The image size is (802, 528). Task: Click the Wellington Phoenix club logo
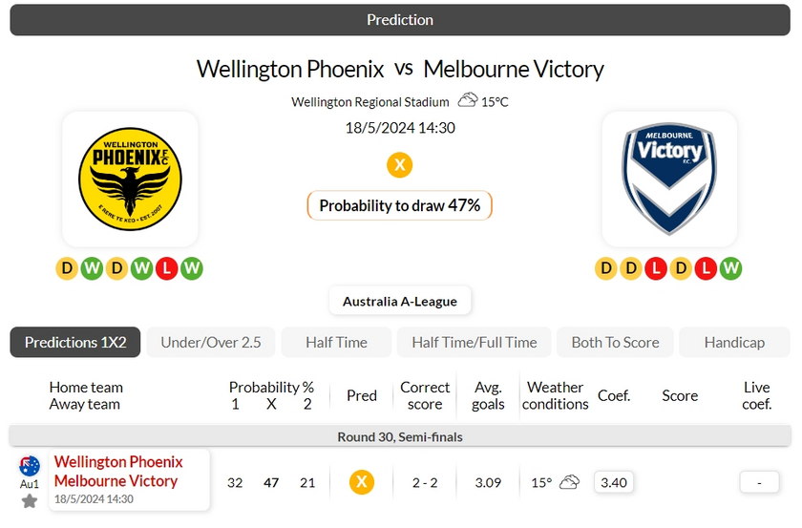tap(130, 179)
